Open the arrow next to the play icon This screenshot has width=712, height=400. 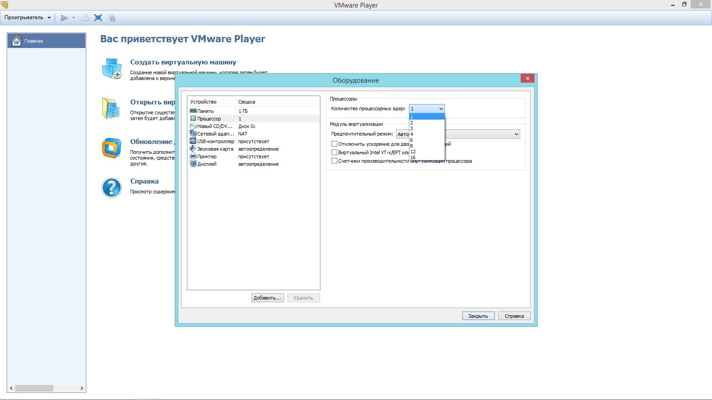pos(74,18)
